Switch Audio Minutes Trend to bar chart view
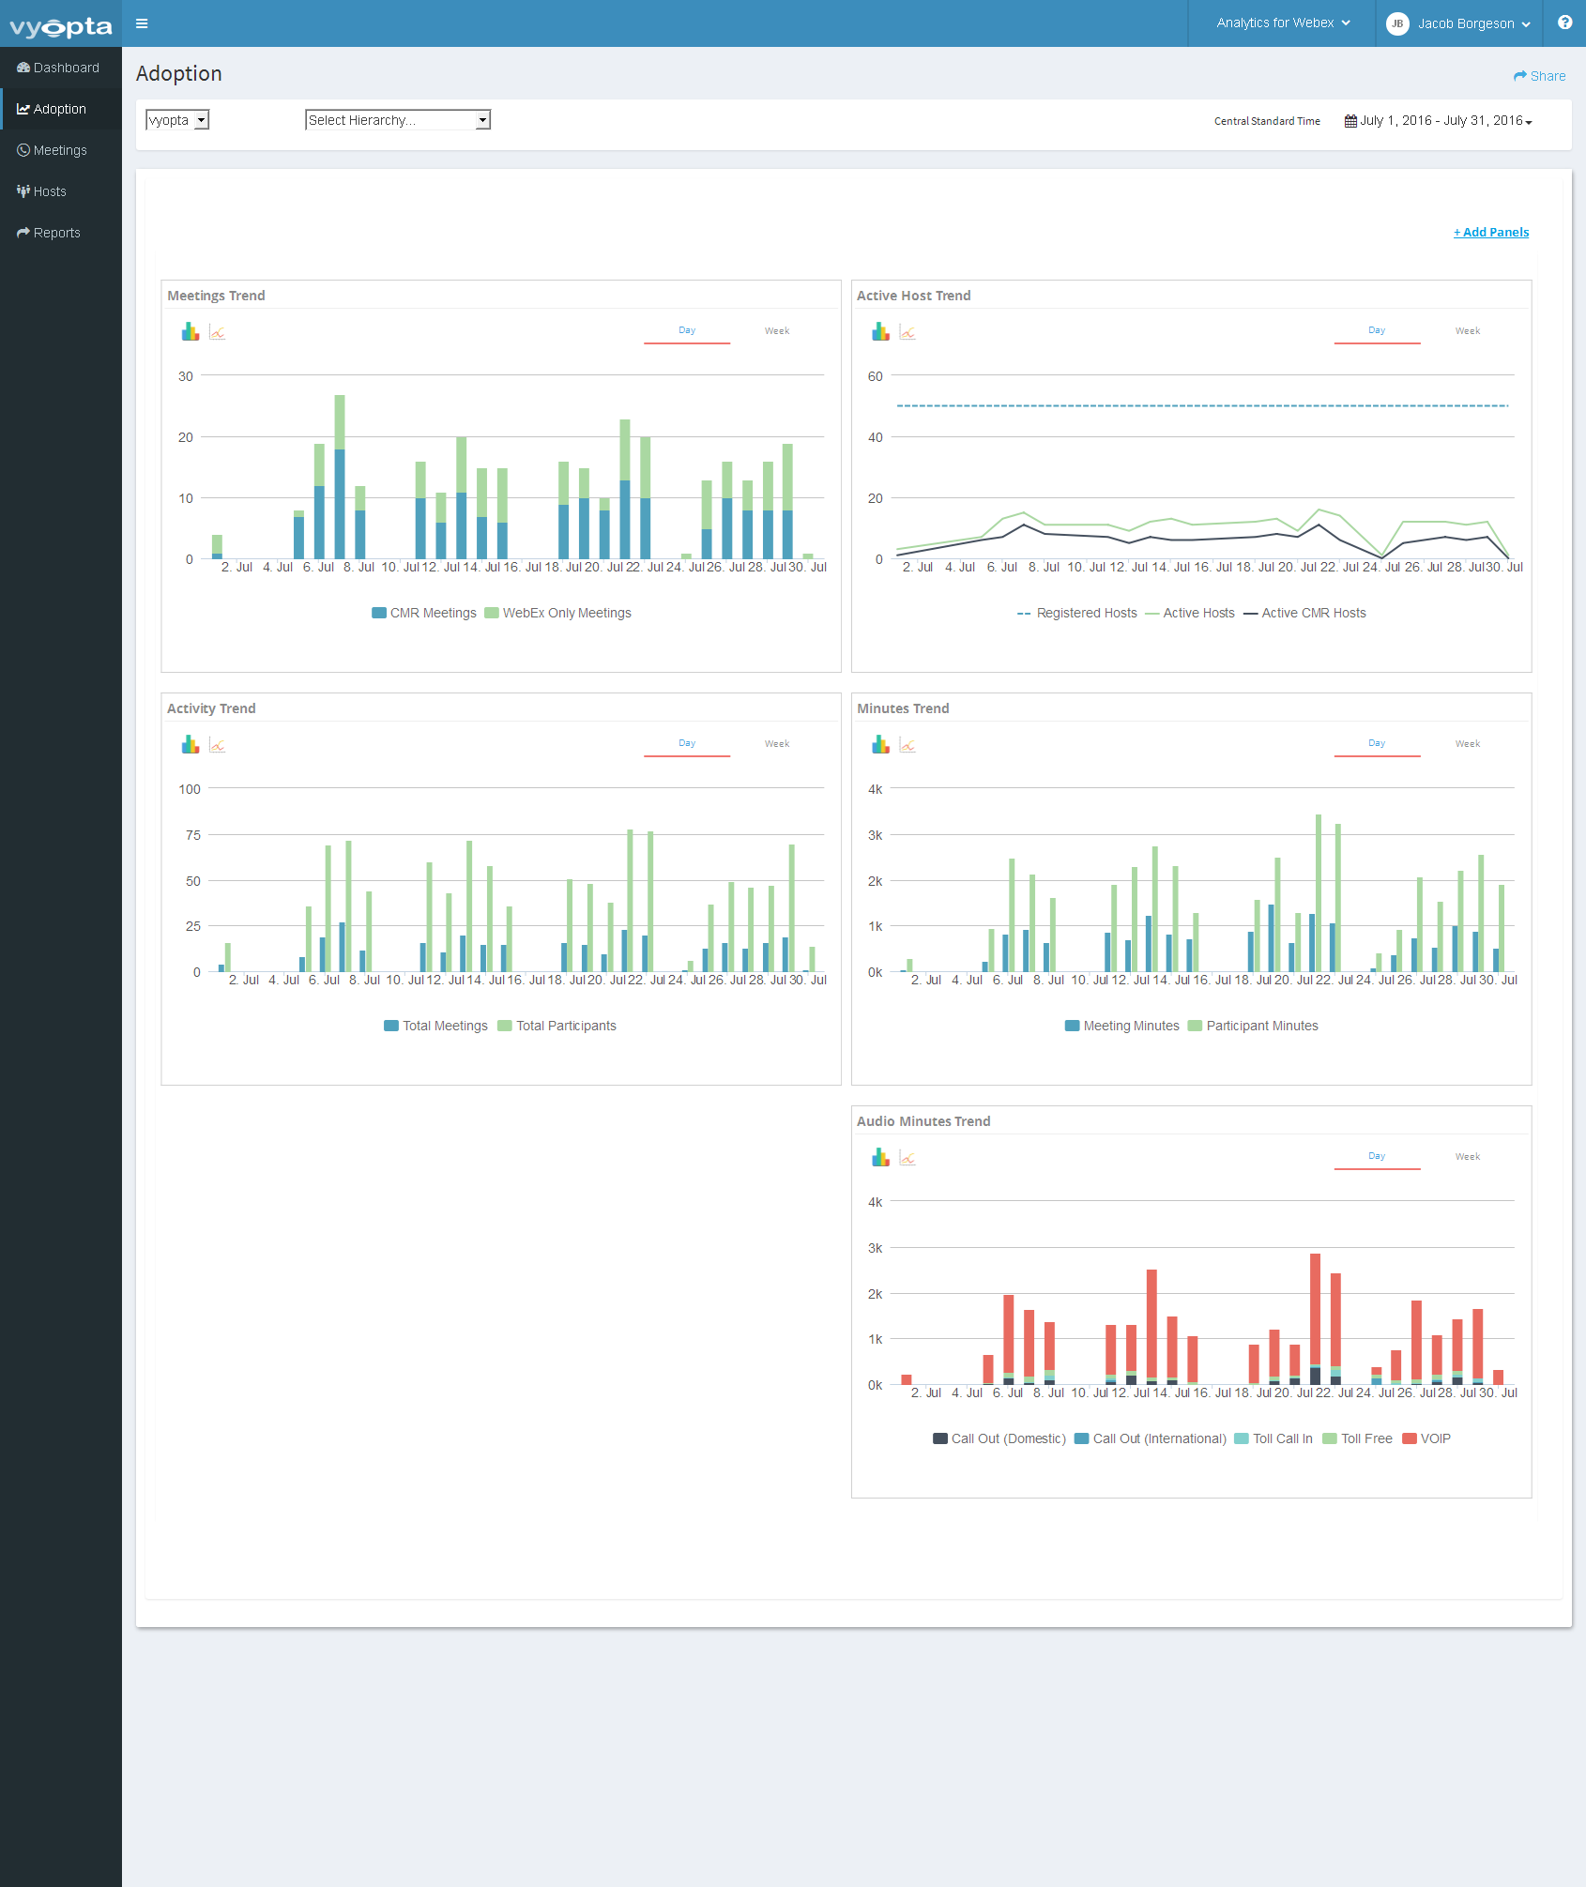Screen dimensions: 1586x1887 tap(880, 1157)
